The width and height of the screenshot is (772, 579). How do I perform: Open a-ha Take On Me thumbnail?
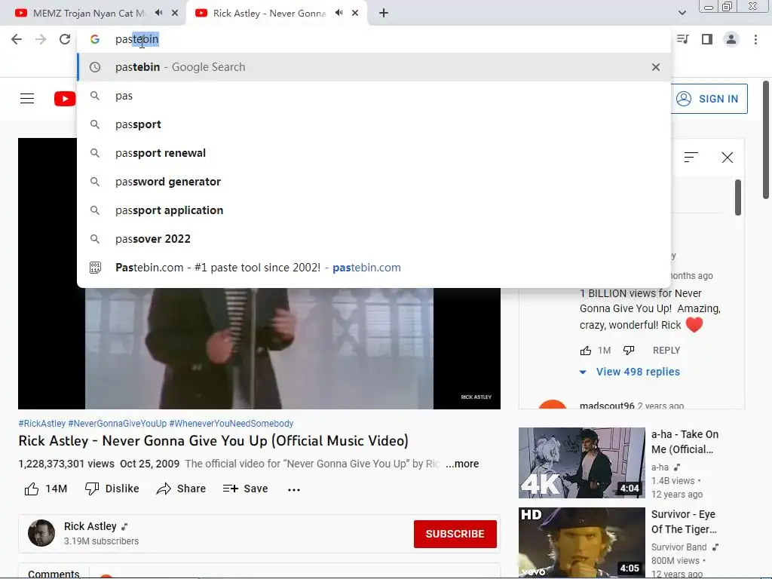[581, 463]
